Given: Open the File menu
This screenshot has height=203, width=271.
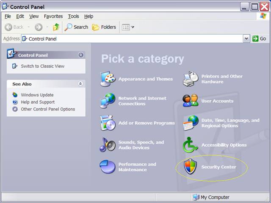Looking at the screenshot, I should pyautogui.click(x=8, y=16).
